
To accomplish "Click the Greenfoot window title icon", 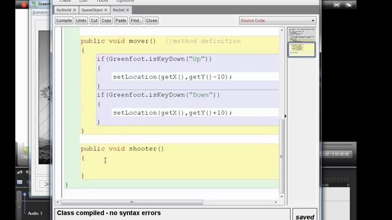I will [x=34, y=4].
